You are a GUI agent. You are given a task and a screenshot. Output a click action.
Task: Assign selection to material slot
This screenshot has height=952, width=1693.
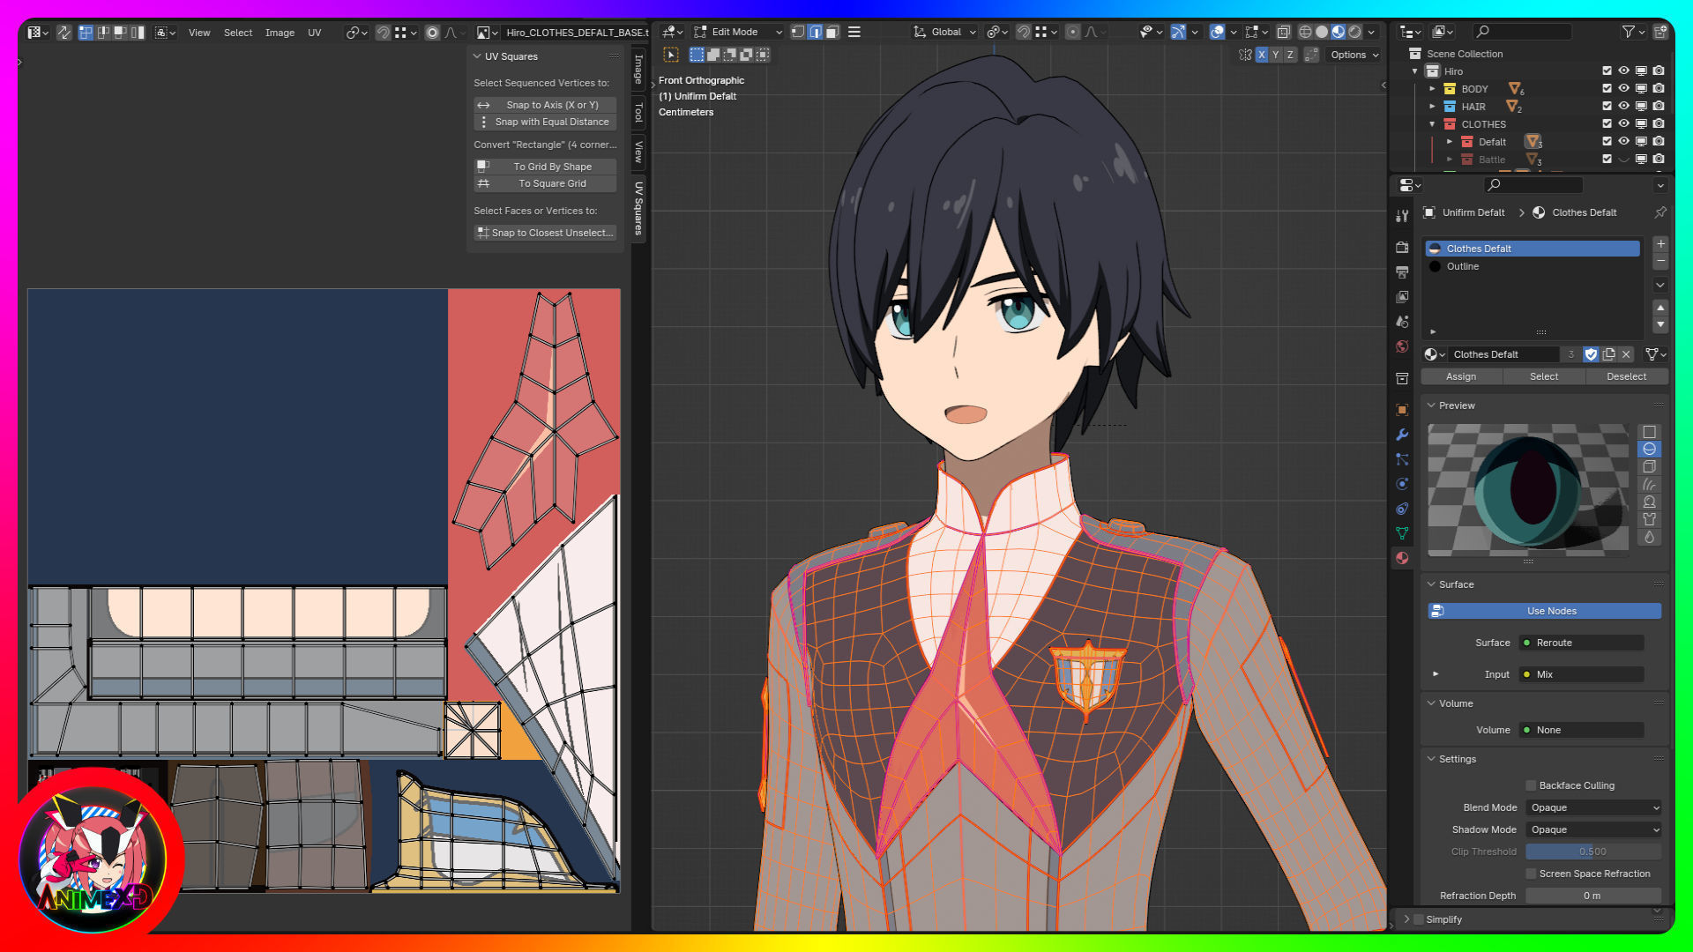pos(1461,376)
